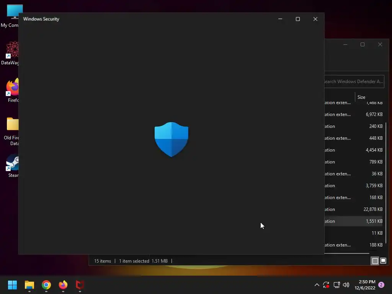This screenshot has height=294, width=392.
Task: Select the file row sized 188 KB
Action: [353, 245]
